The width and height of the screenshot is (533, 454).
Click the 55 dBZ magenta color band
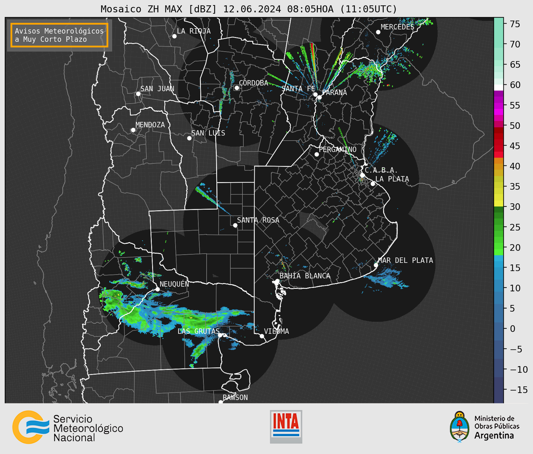(x=499, y=105)
